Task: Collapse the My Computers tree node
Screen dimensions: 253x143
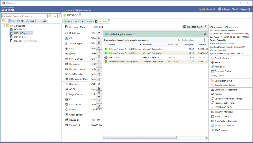Action: 4,26
